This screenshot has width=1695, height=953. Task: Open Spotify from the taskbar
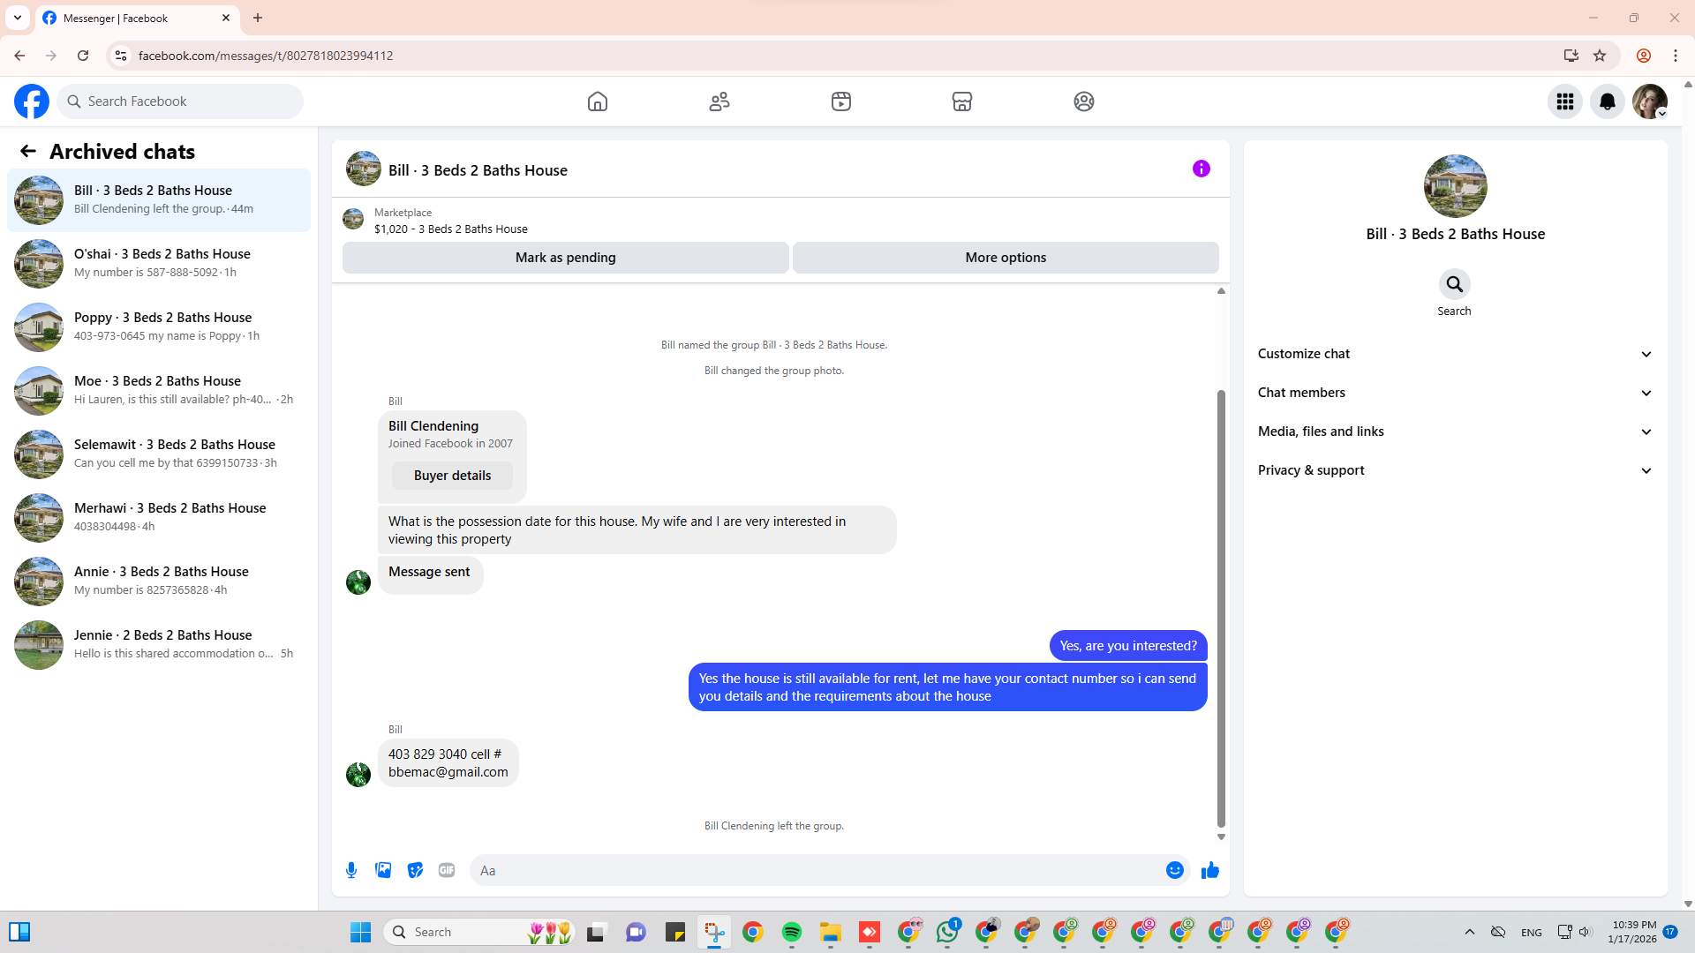click(x=791, y=932)
